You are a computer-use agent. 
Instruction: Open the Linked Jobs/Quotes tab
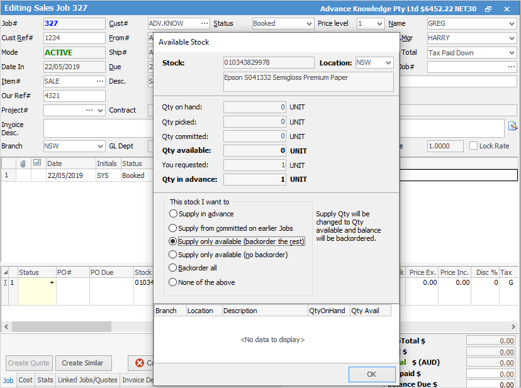(87, 380)
